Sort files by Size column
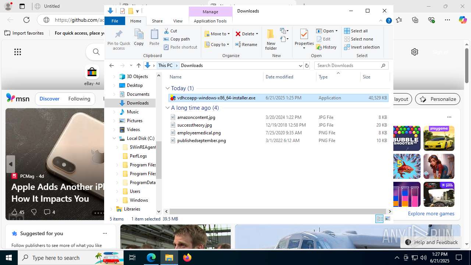 click(374, 77)
